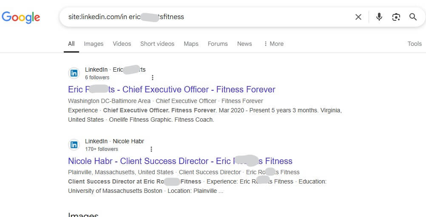Screen dimensions: 426x217
Task: Select the Short videos tab
Action: coord(157,44)
